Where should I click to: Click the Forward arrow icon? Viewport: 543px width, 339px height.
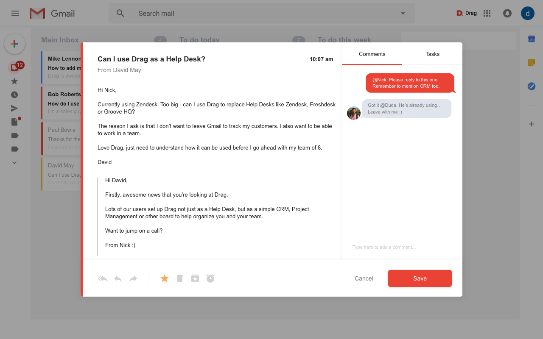pyautogui.click(x=133, y=278)
